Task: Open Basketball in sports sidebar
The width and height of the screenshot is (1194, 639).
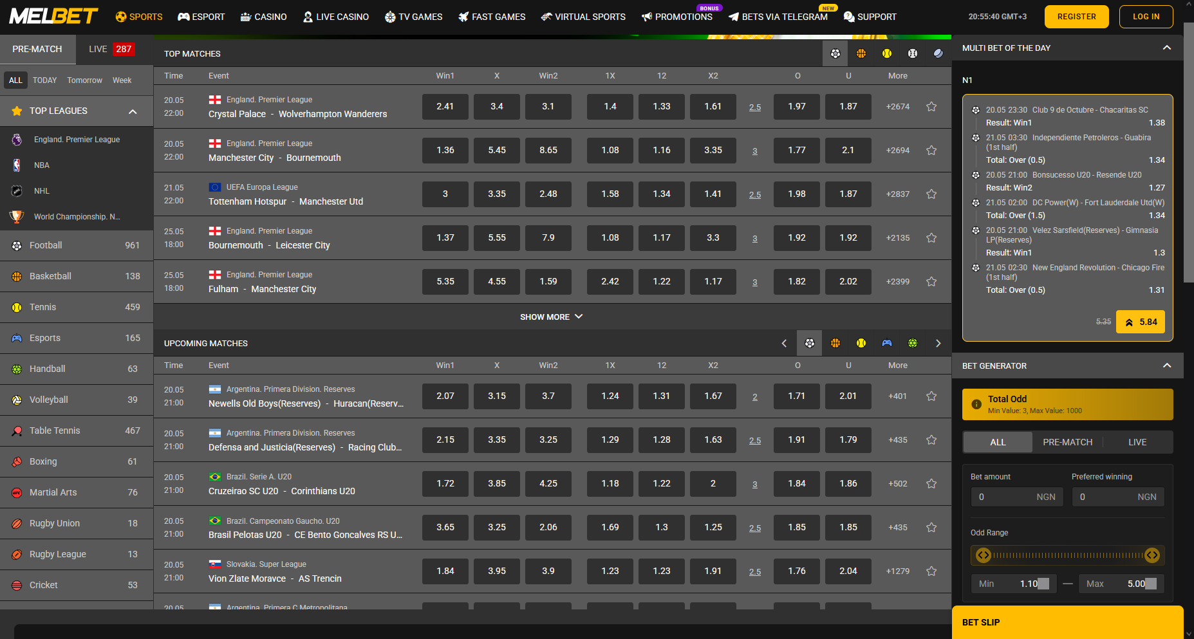Action: 77,276
